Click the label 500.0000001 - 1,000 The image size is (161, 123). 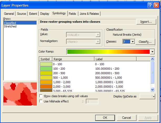[109, 78]
